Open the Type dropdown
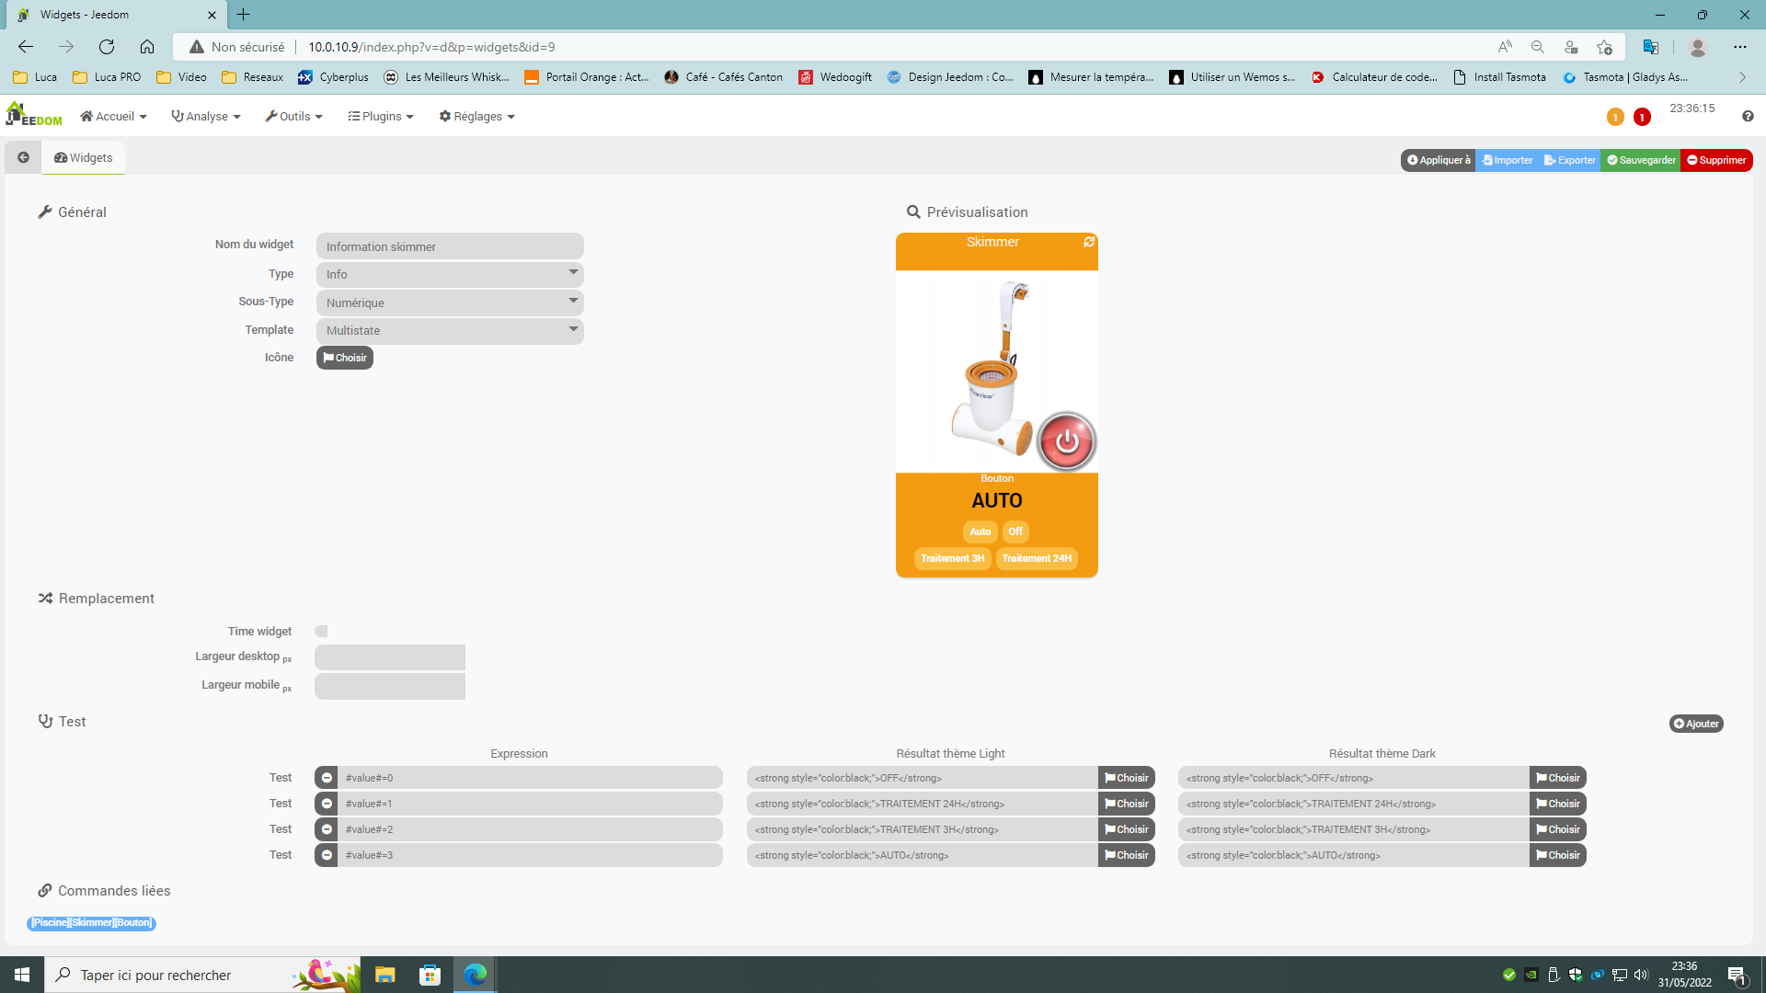The image size is (1766, 993). (450, 274)
